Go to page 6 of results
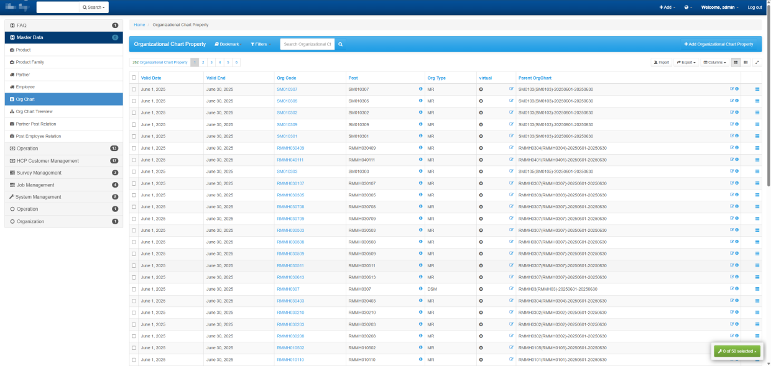The image size is (771, 366). click(x=236, y=62)
